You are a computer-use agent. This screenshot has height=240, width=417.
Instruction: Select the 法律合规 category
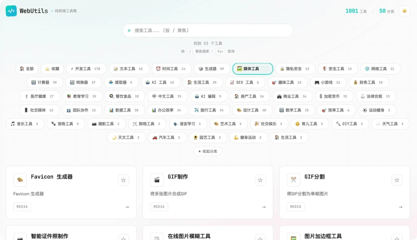click(375, 96)
